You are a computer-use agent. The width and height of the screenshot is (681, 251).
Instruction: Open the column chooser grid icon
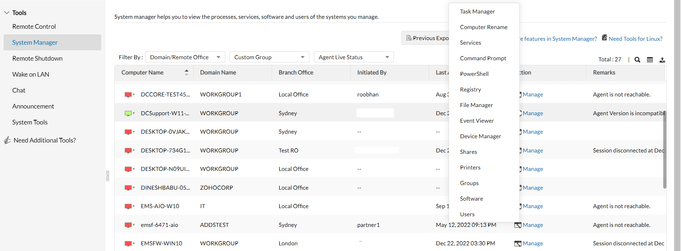tap(650, 60)
